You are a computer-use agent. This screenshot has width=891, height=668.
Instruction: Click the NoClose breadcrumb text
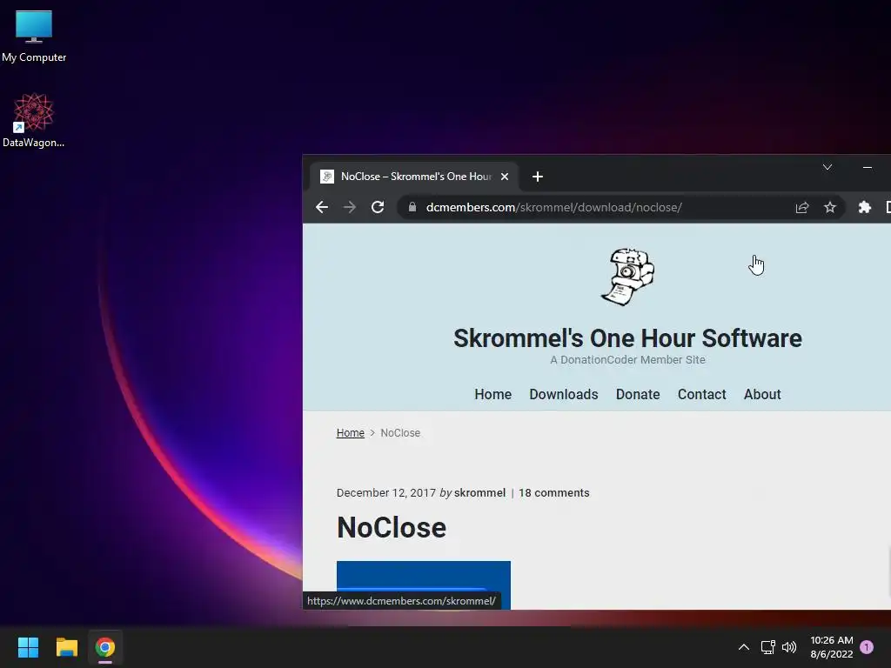[400, 433]
